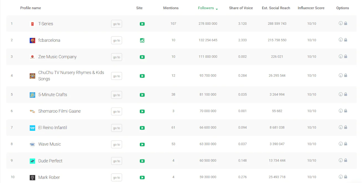
Task: Open the 5-Minute Crafts profile name
Action: point(53,95)
